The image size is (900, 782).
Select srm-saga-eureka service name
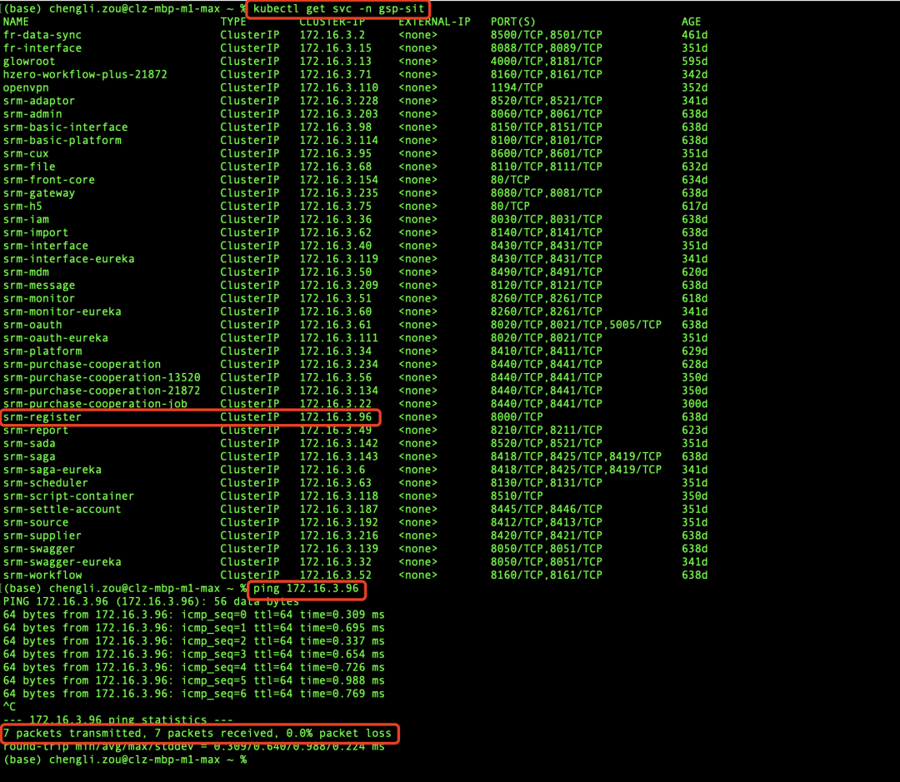[x=52, y=471]
